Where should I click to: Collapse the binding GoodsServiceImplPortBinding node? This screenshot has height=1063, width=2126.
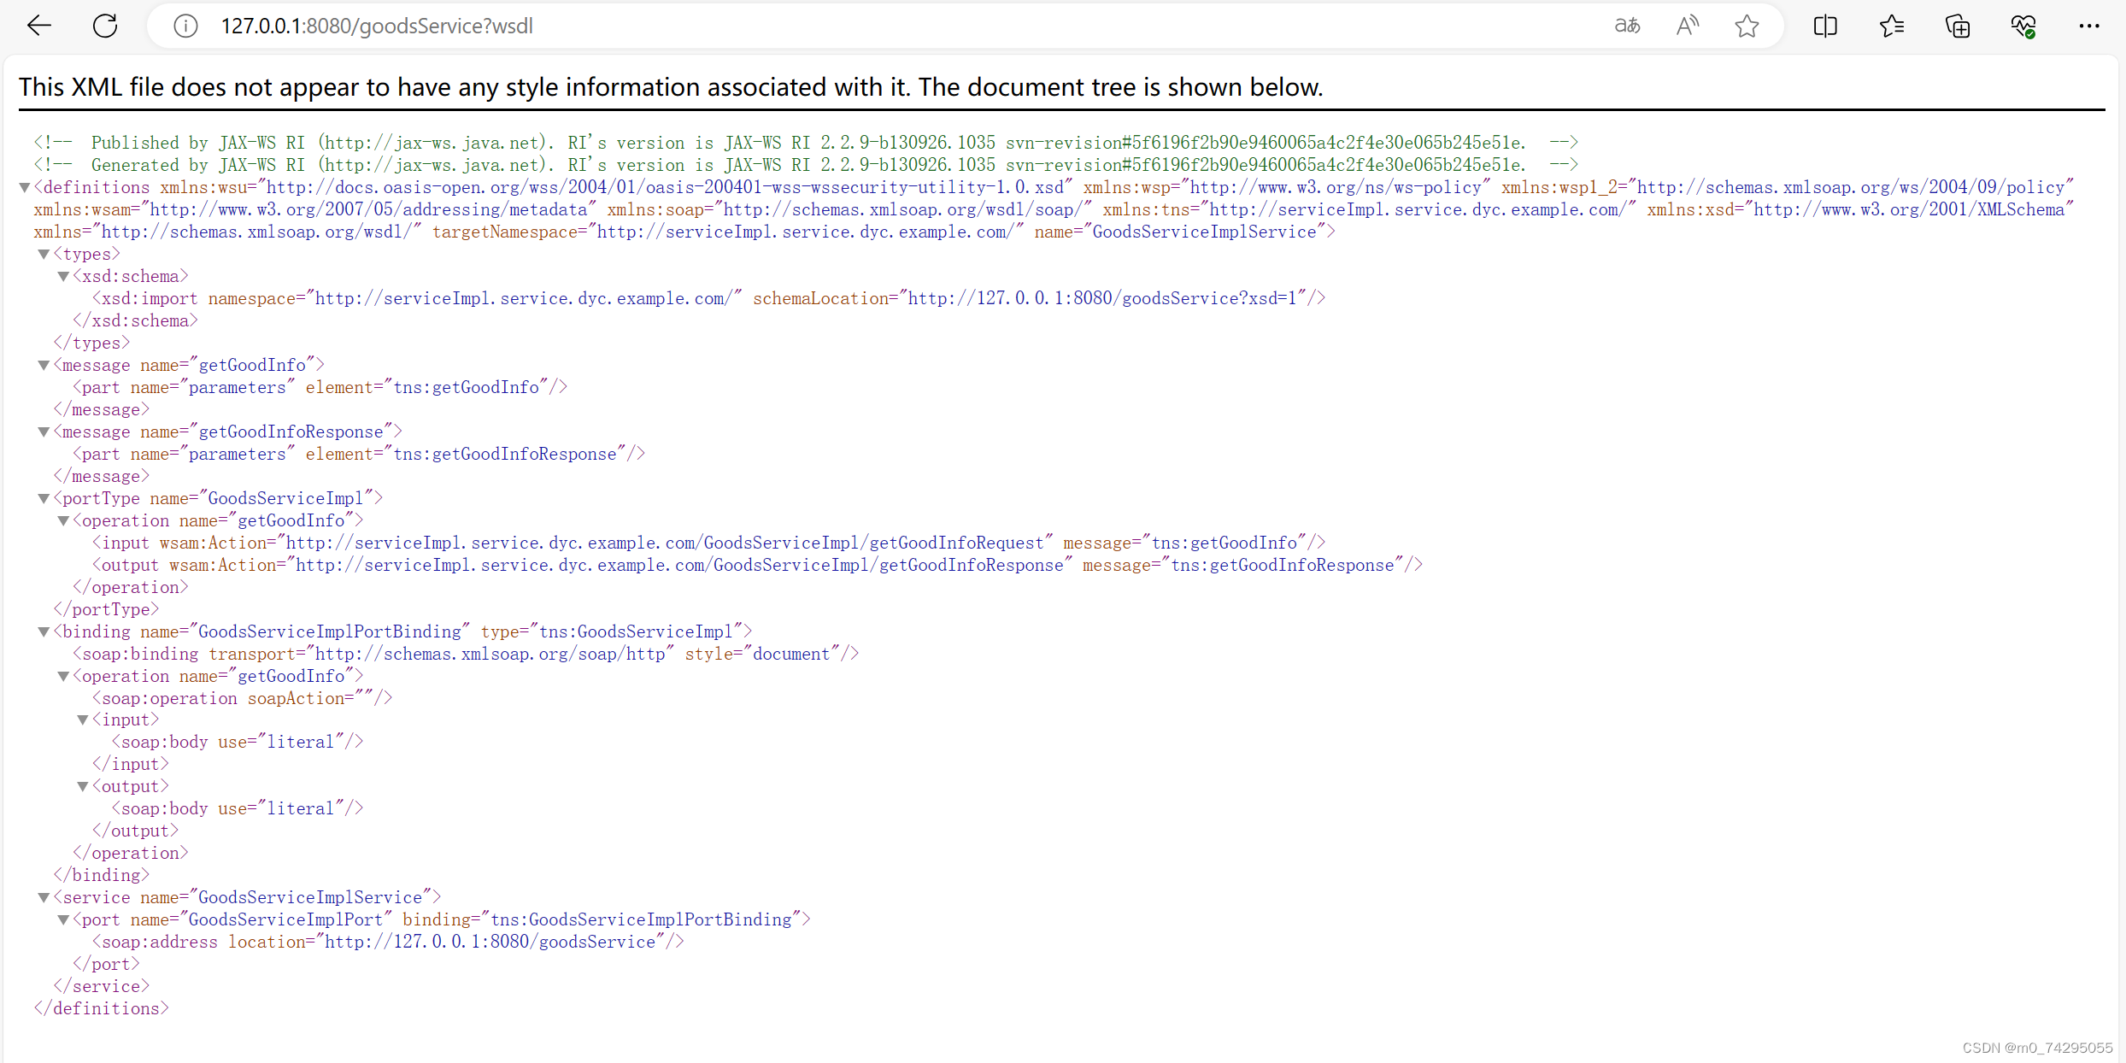(43, 631)
